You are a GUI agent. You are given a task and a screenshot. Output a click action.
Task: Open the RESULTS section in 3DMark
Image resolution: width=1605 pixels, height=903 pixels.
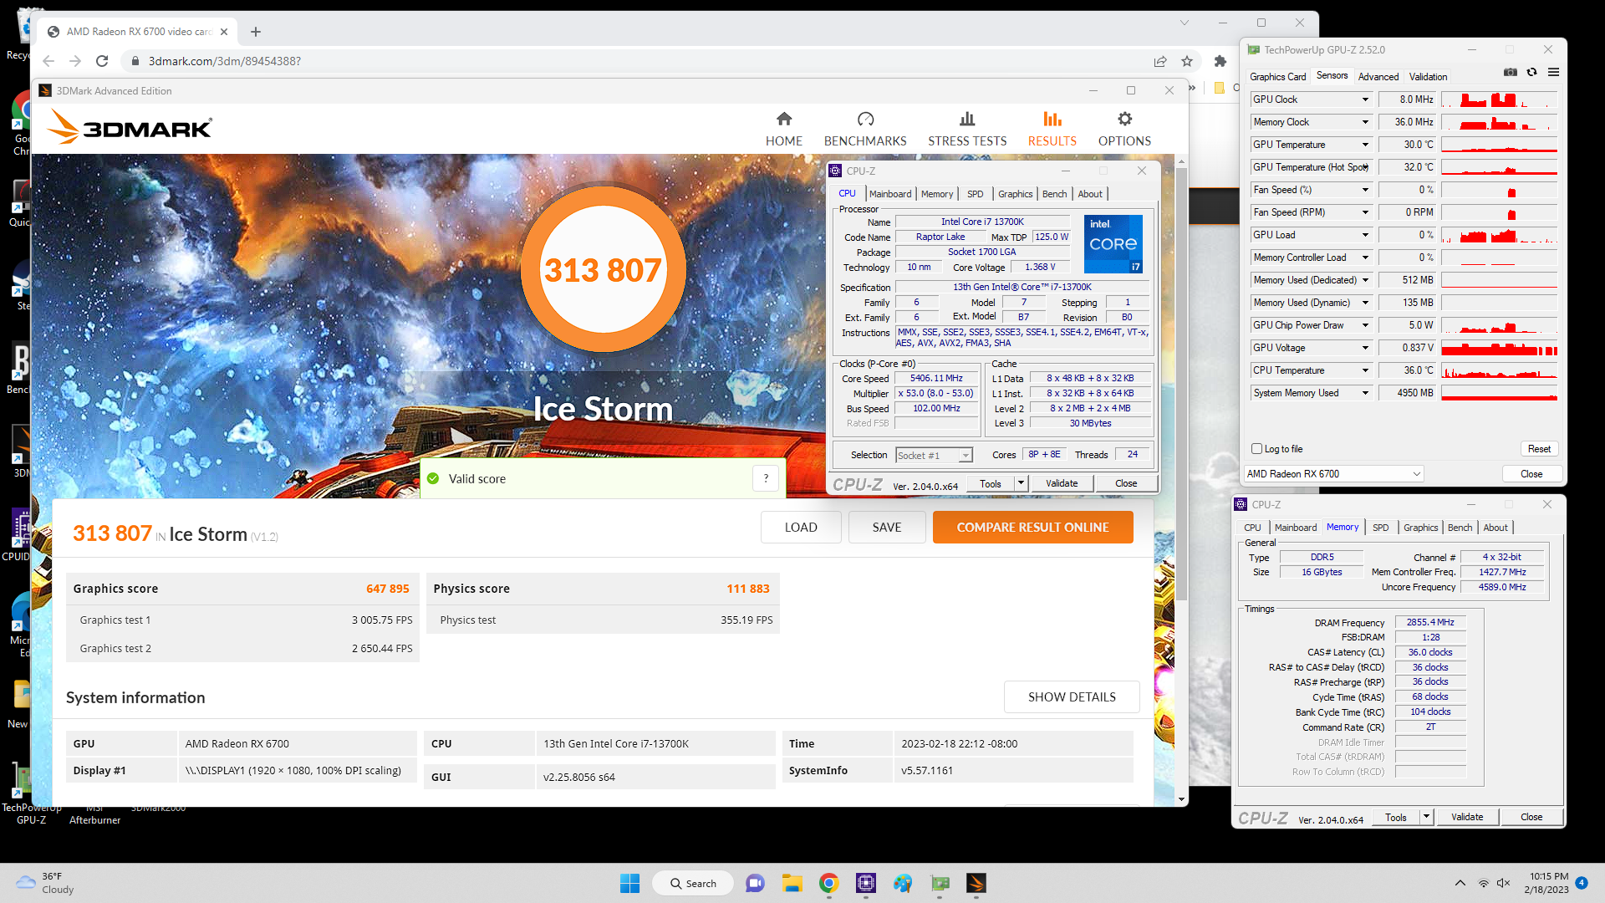click(x=1052, y=129)
